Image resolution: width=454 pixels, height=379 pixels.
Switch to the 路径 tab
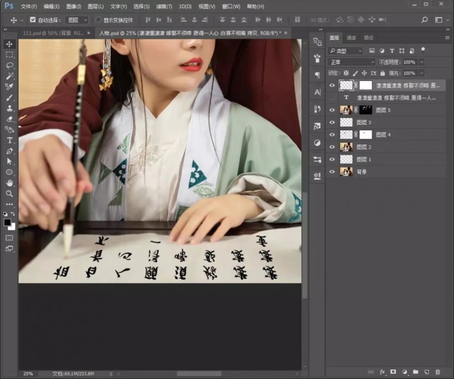pos(368,37)
